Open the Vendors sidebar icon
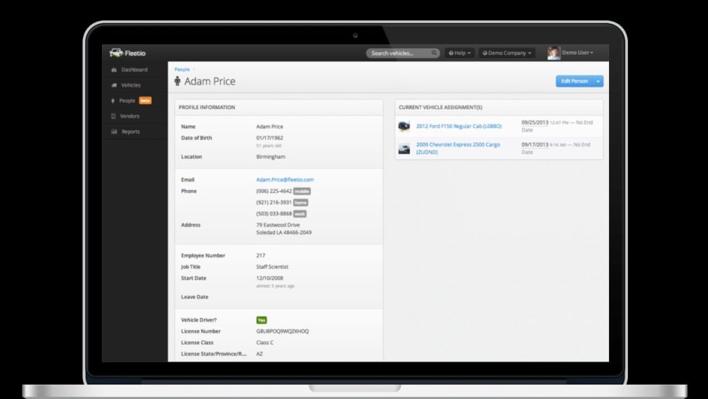Image resolution: width=708 pixels, height=399 pixels. pyautogui.click(x=113, y=116)
